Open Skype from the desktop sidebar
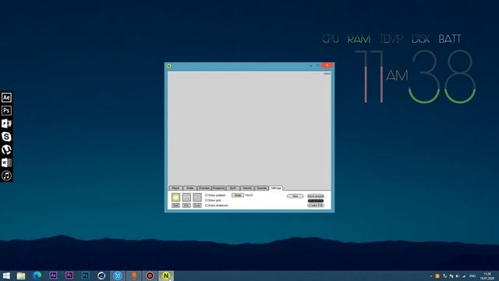This screenshot has width=499, height=281. coord(6,137)
